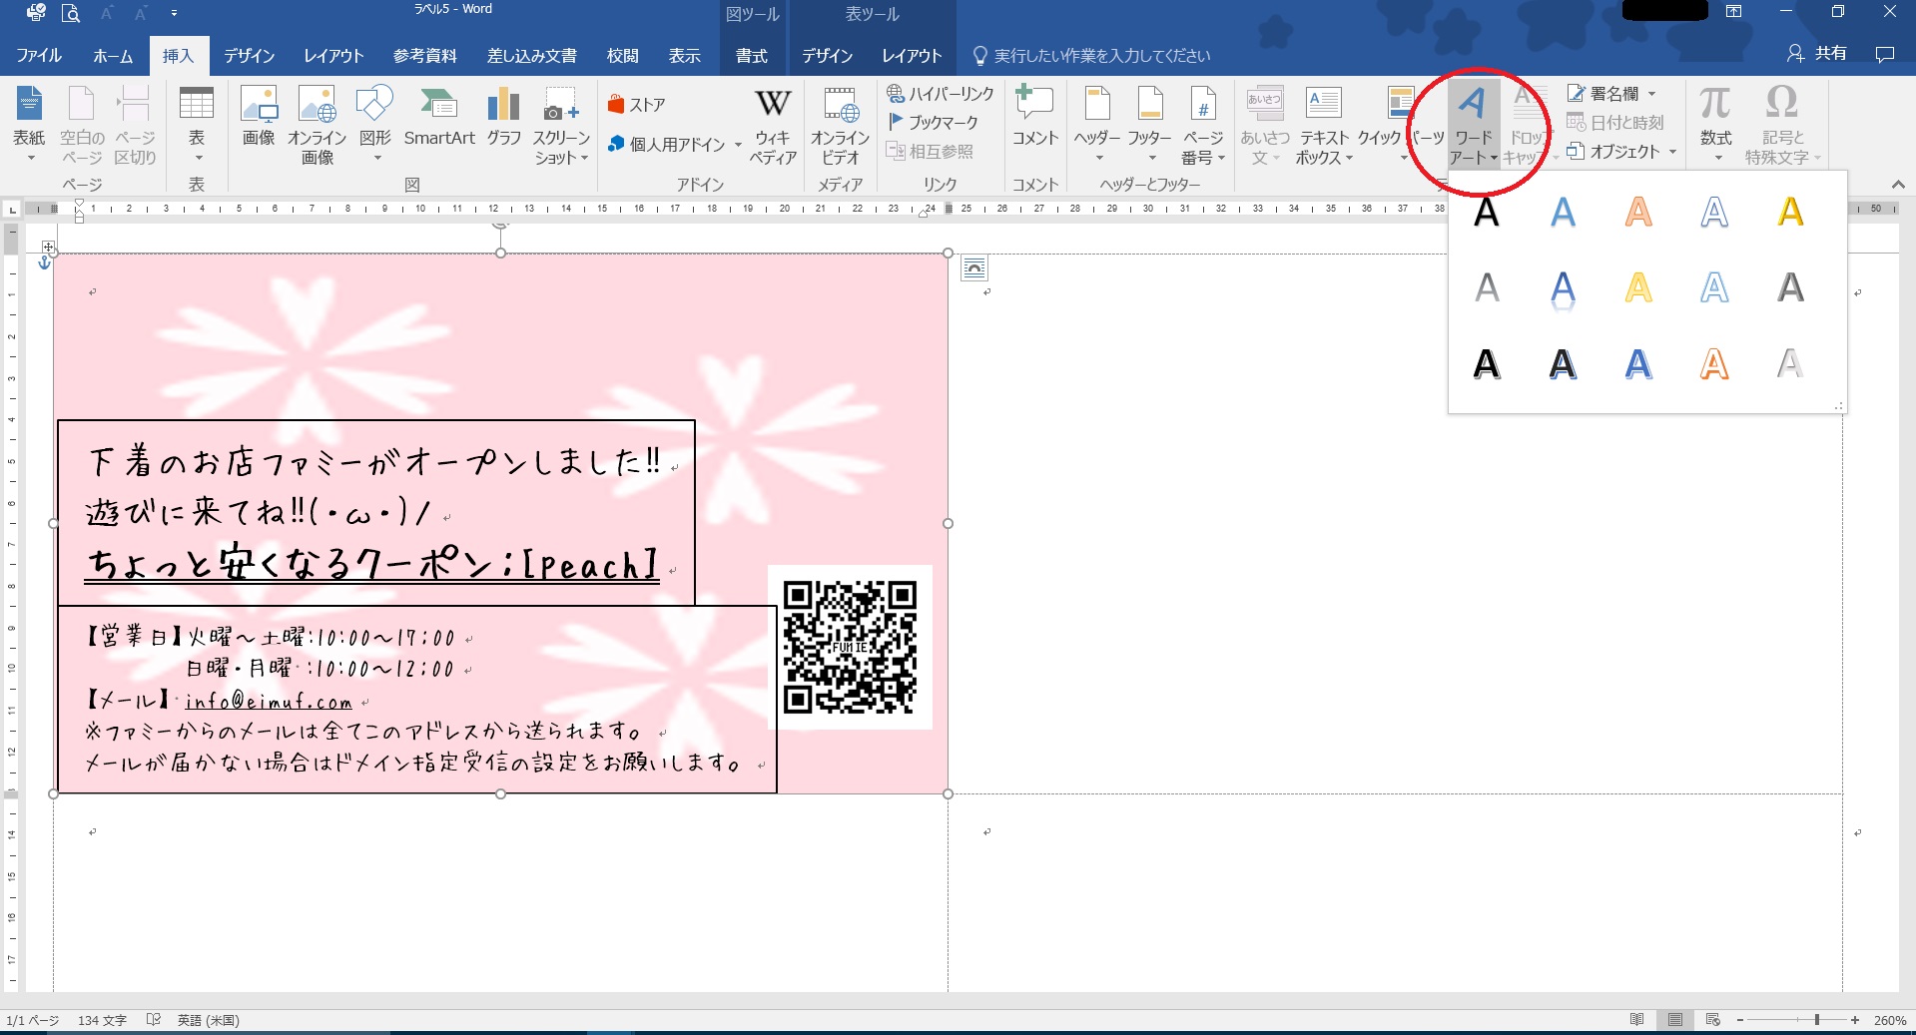Choose the top-row plain black WordArt style
The height and width of the screenshot is (1035, 1916).
pyautogui.click(x=1487, y=212)
